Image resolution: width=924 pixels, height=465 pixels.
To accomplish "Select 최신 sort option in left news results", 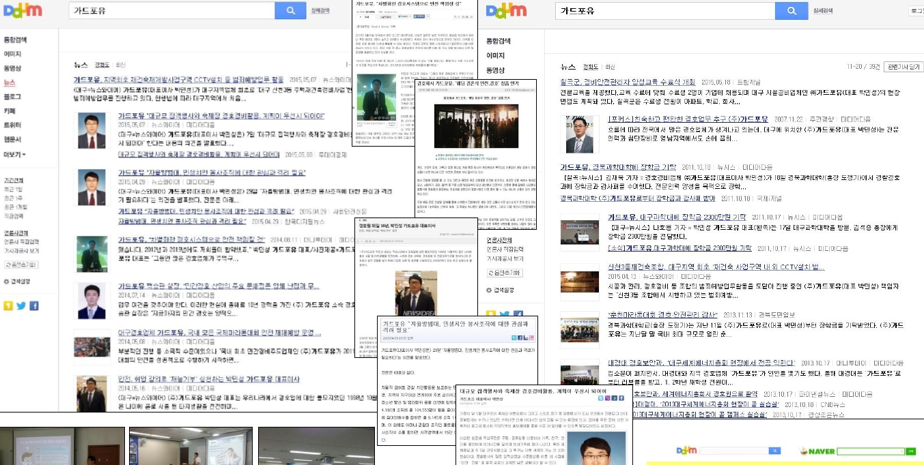I will (x=121, y=65).
